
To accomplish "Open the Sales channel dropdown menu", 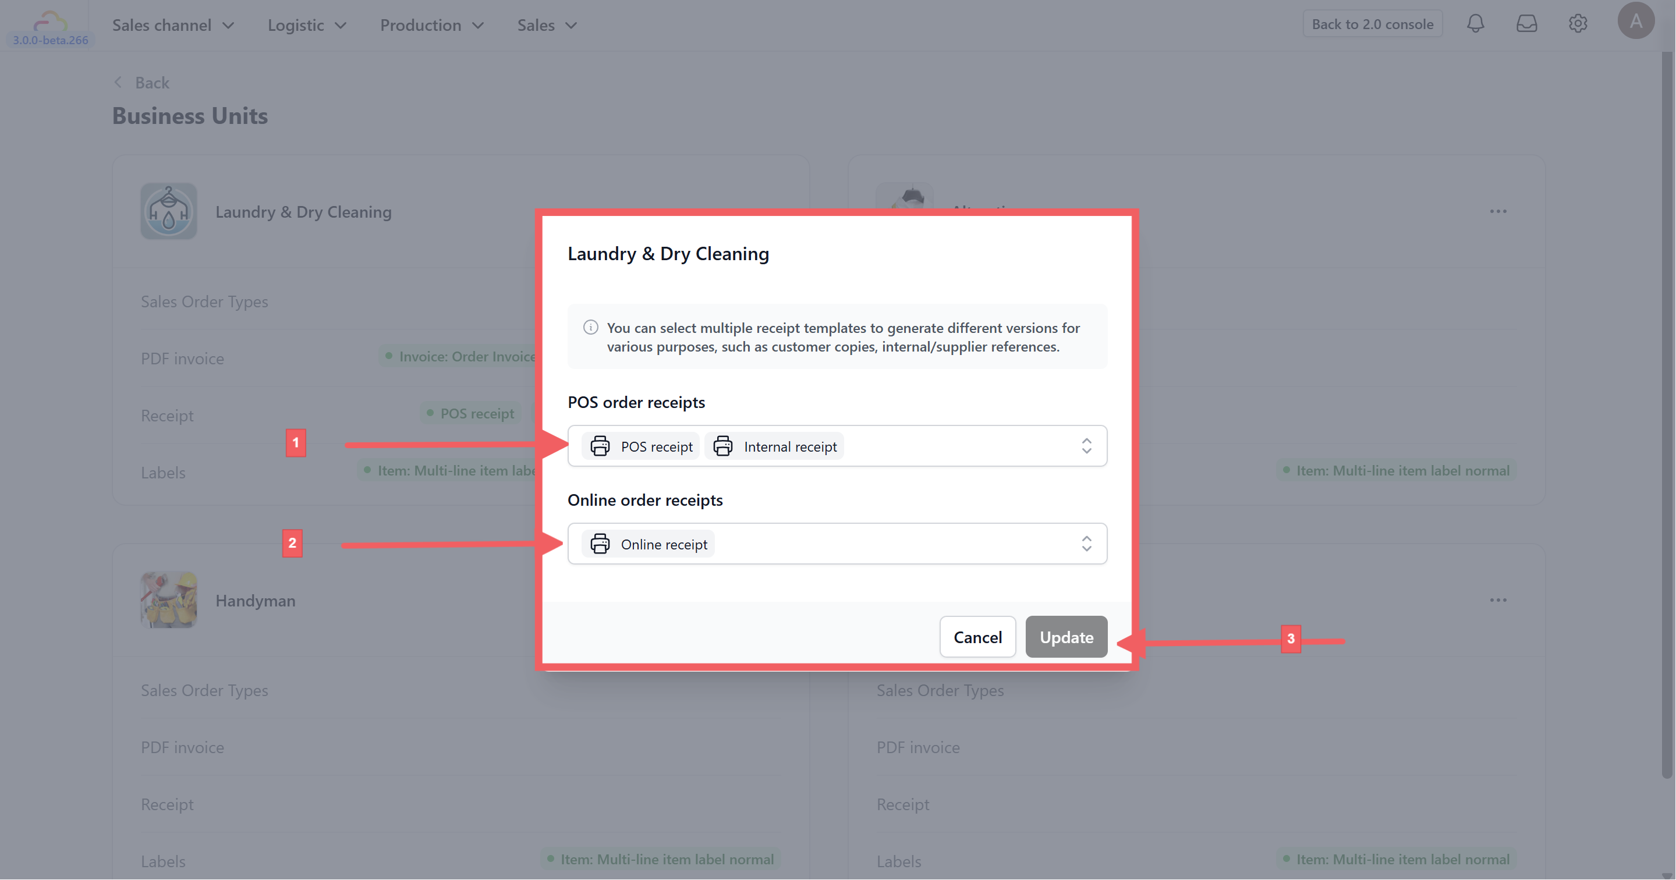I will [172, 26].
